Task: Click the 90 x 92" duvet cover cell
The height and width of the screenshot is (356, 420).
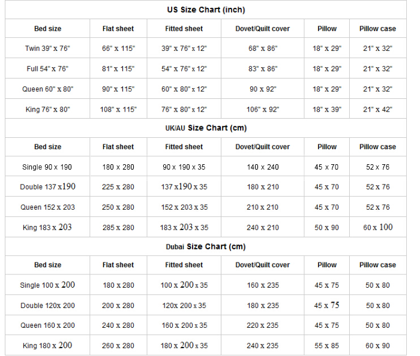Action: (x=263, y=89)
